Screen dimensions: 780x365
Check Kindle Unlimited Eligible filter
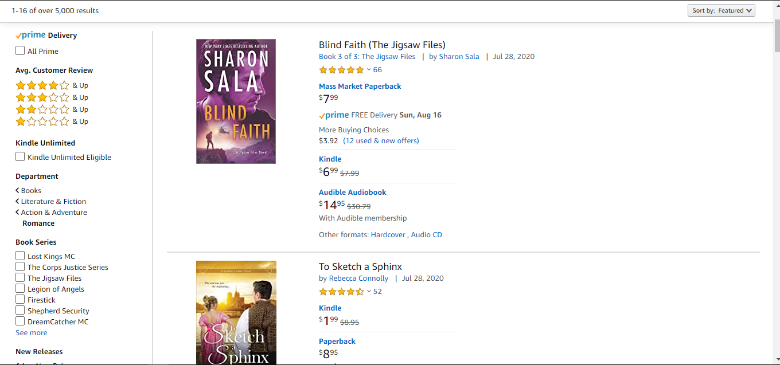click(20, 157)
